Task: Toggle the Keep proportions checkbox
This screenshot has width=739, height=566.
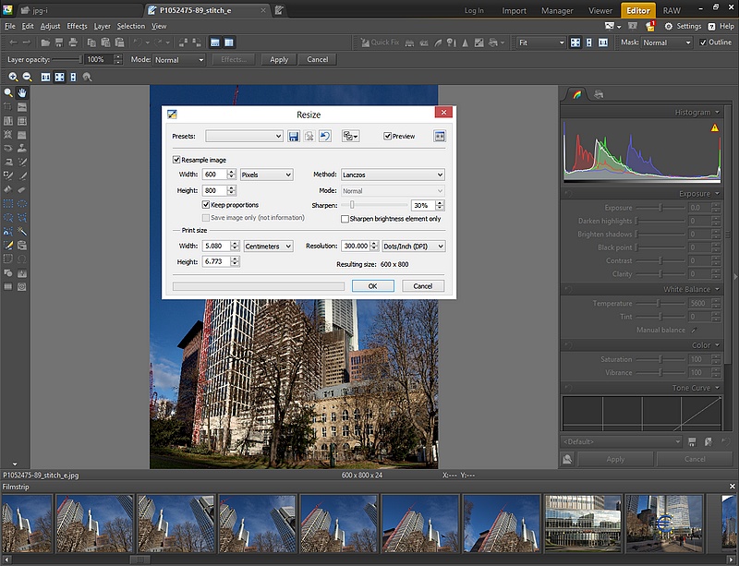Action: [207, 205]
